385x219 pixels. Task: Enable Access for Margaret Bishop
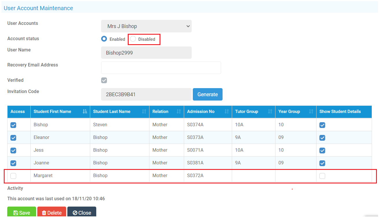(x=13, y=176)
